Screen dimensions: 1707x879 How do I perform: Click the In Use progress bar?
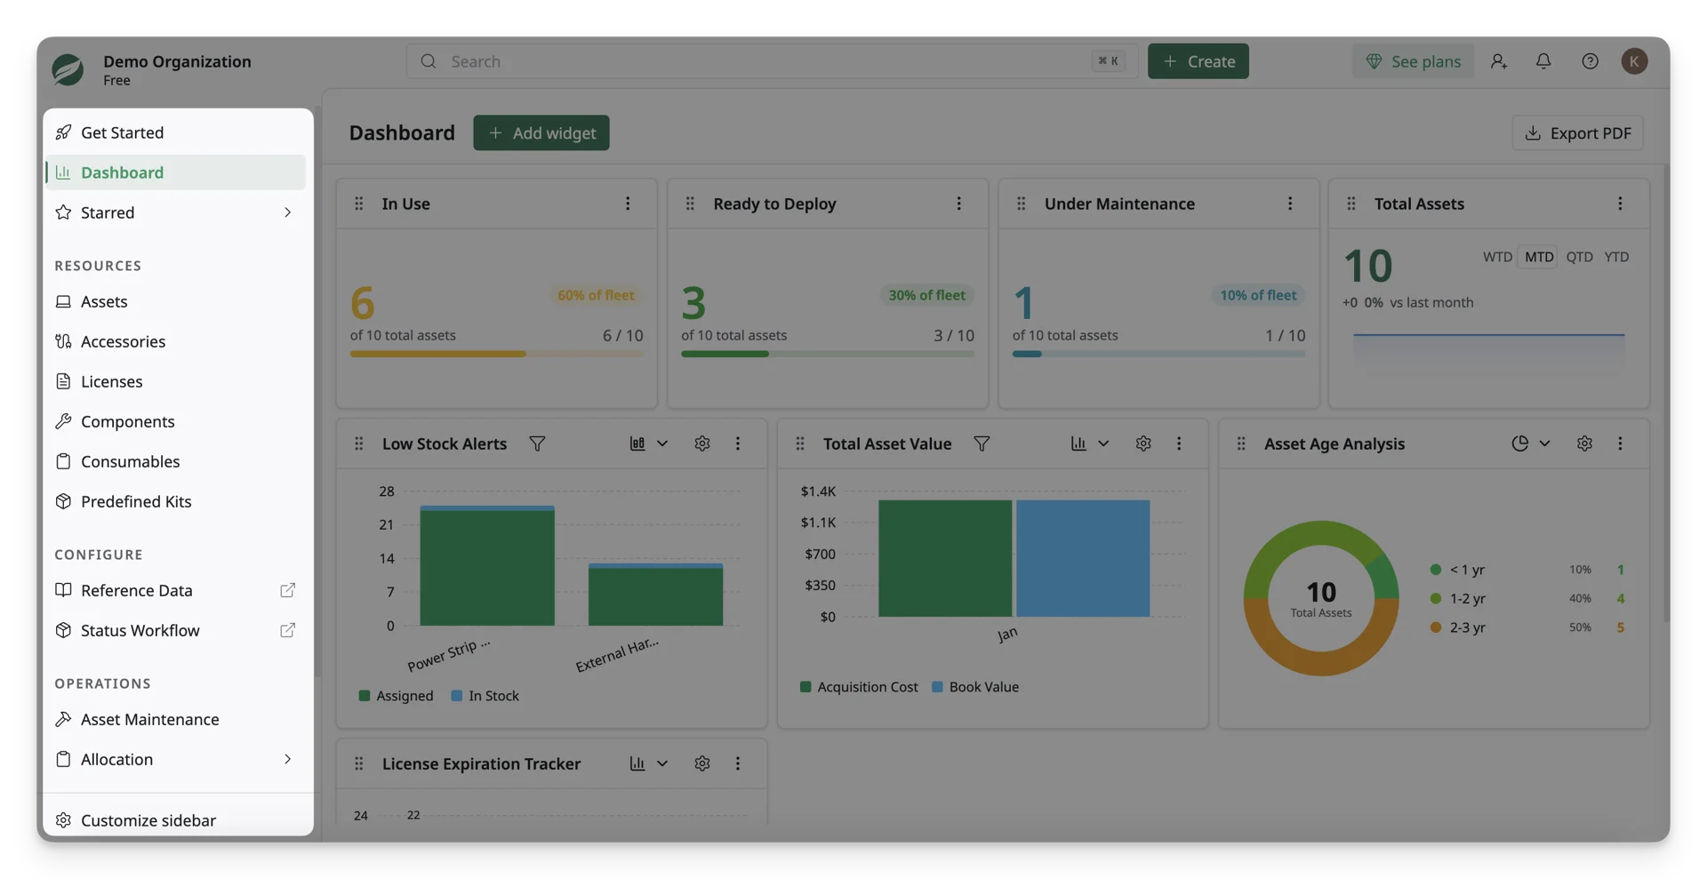click(x=496, y=354)
